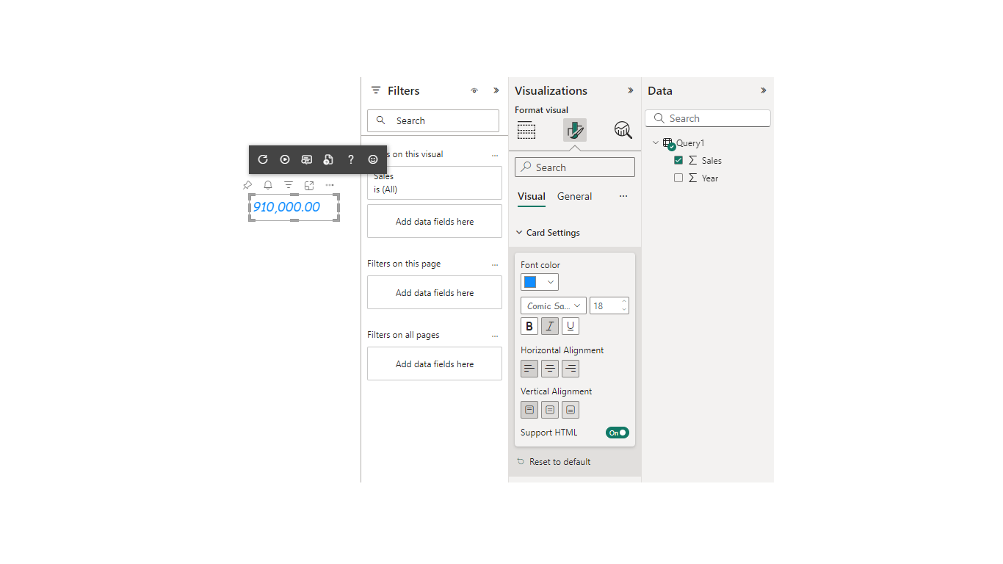Click the Query1 table icon
This screenshot has width=1003, height=564.
[668, 144]
